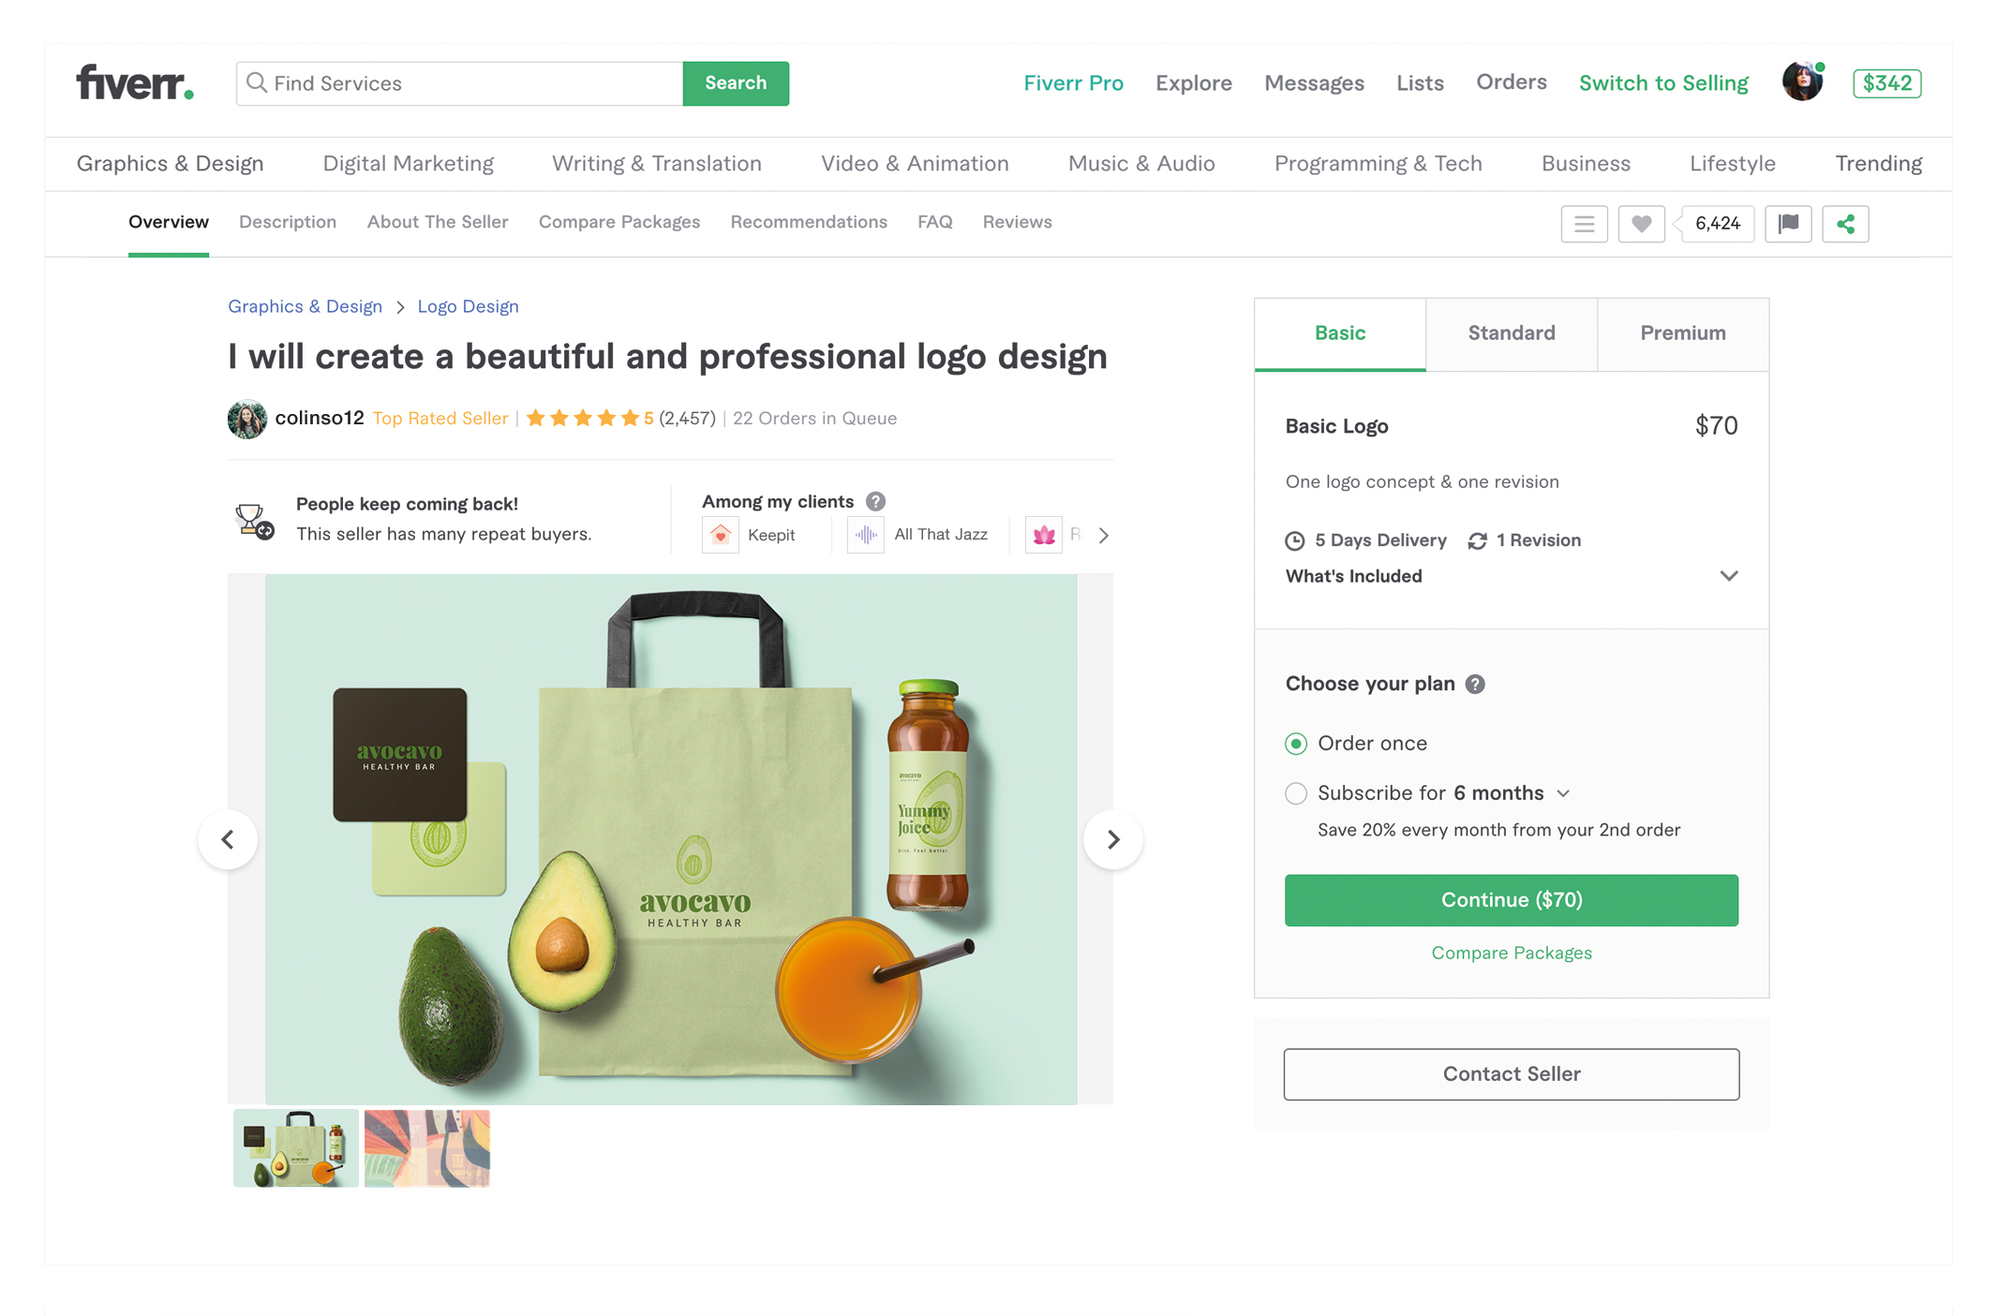The image size is (1997, 1316).
Task: Switch to the Standard package tab
Action: [1511, 333]
